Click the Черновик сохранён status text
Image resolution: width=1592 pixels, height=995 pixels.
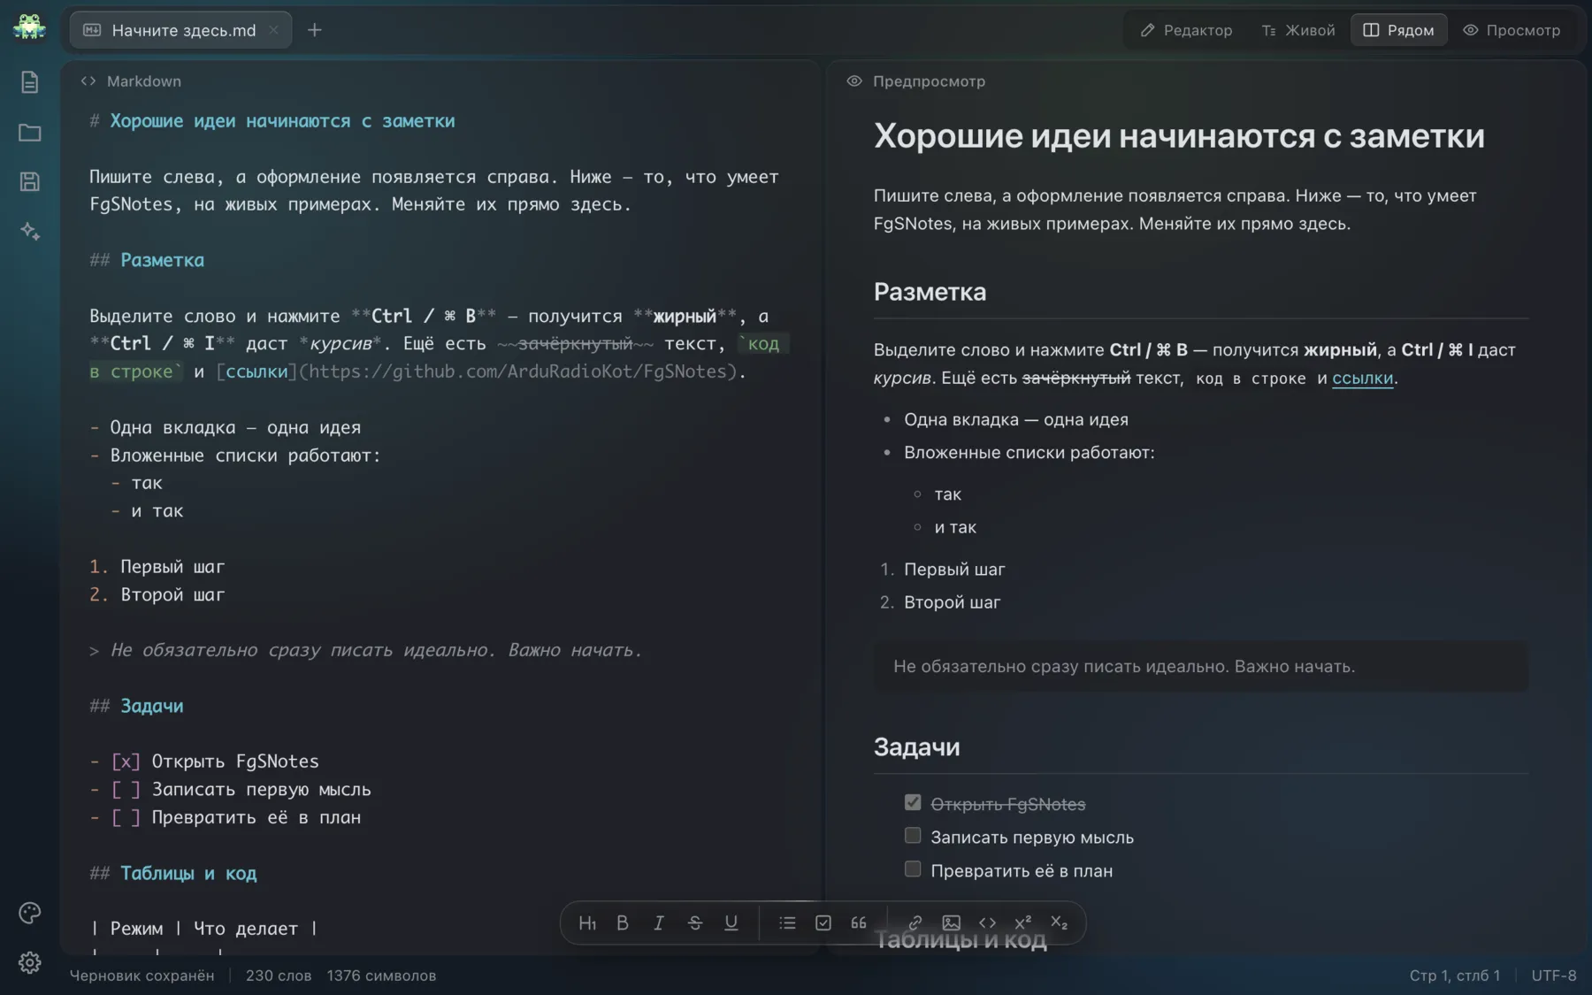tap(142, 975)
